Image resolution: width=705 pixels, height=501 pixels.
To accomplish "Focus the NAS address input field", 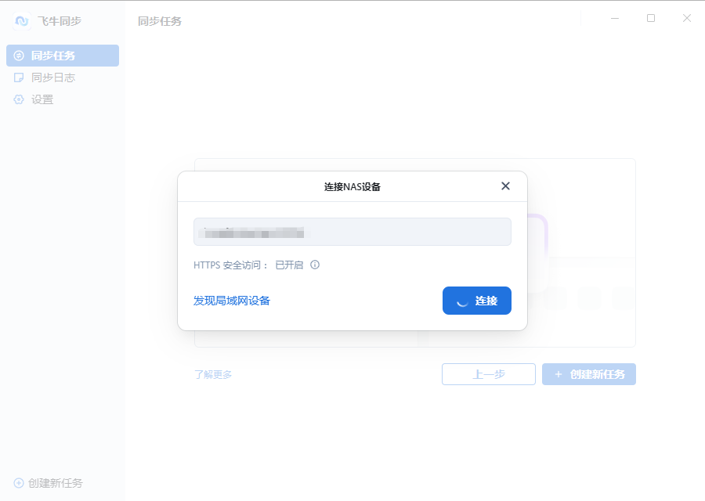I will [x=352, y=232].
